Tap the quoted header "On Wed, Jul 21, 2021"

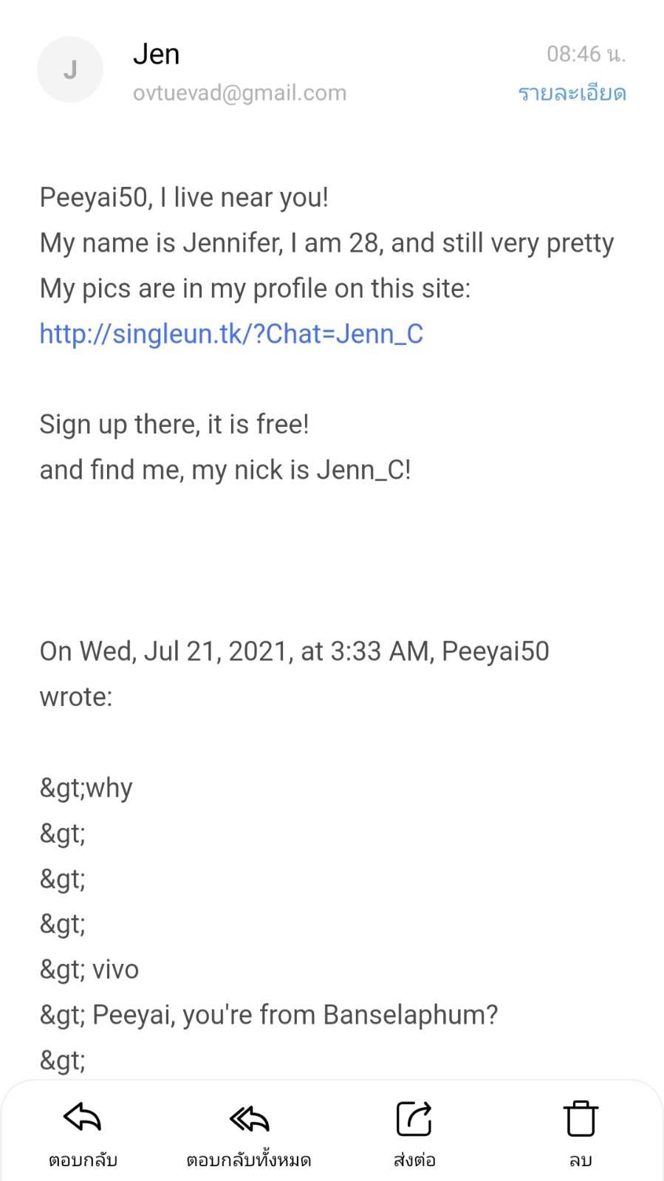click(x=294, y=651)
